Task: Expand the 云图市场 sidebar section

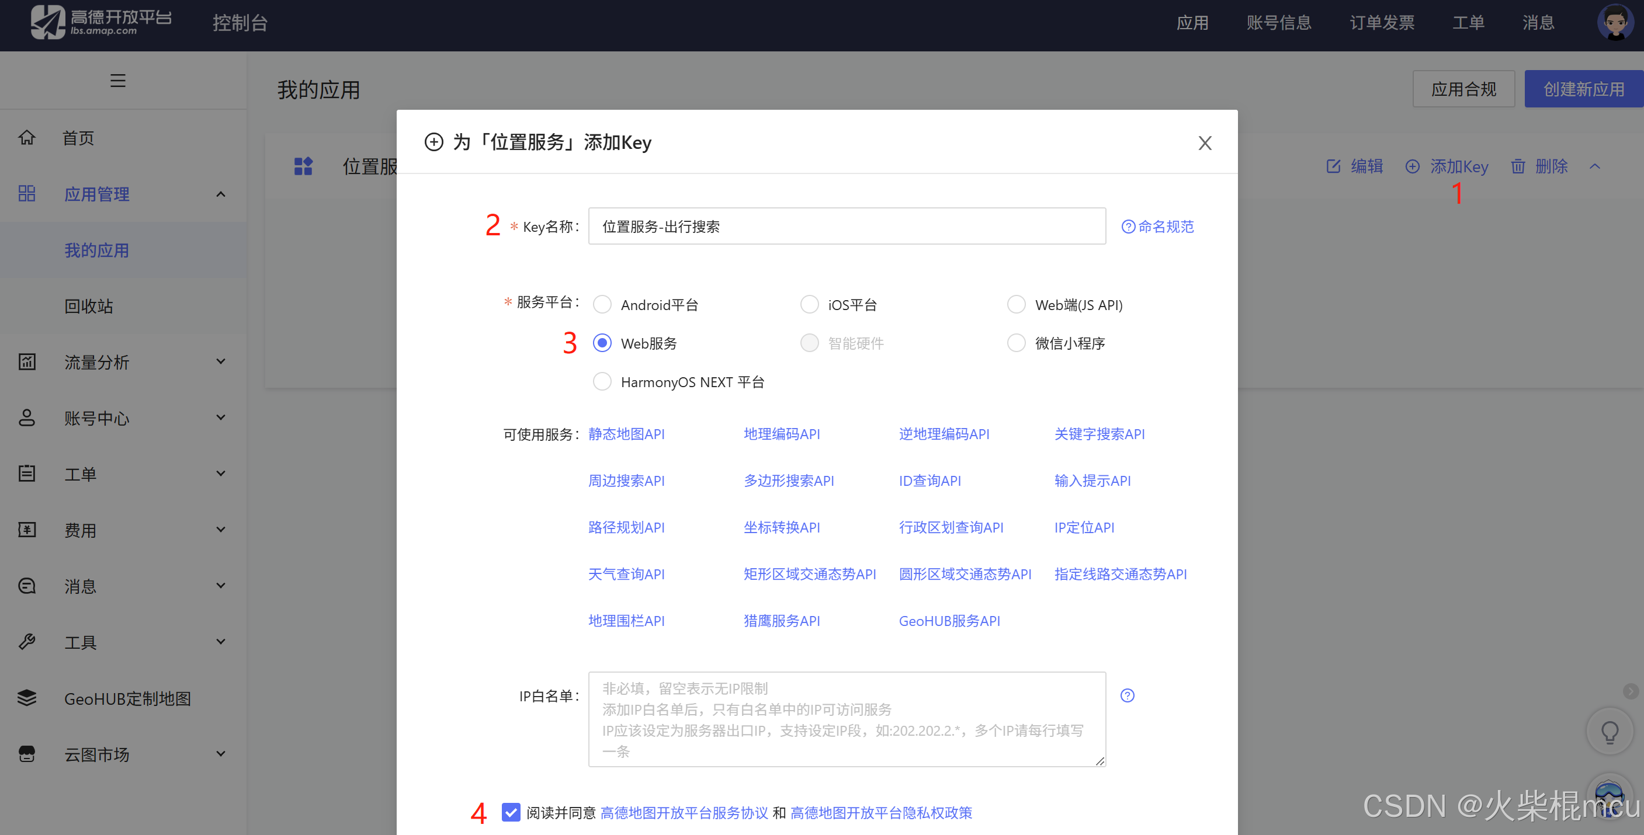Action: pos(221,754)
